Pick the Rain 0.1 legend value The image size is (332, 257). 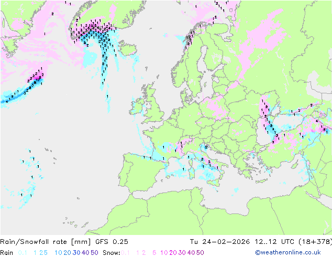pos(23,253)
